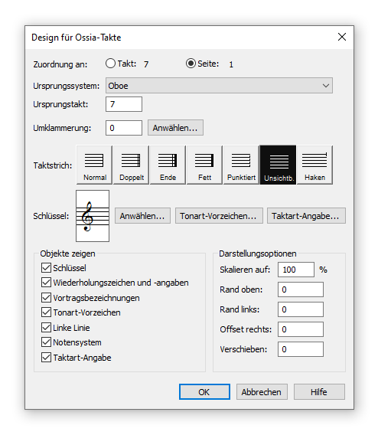Click the Offset rechts field
This screenshot has width=378, height=435.
(x=301, y=329)
